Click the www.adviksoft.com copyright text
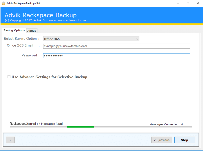 click(x=72, y=20)
